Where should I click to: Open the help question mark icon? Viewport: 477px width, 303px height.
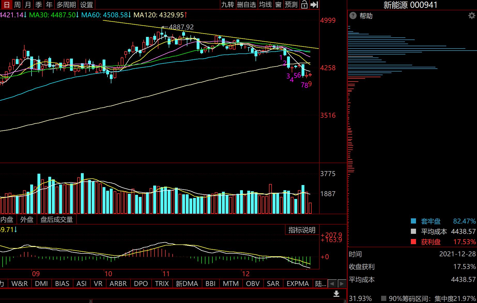353,16
